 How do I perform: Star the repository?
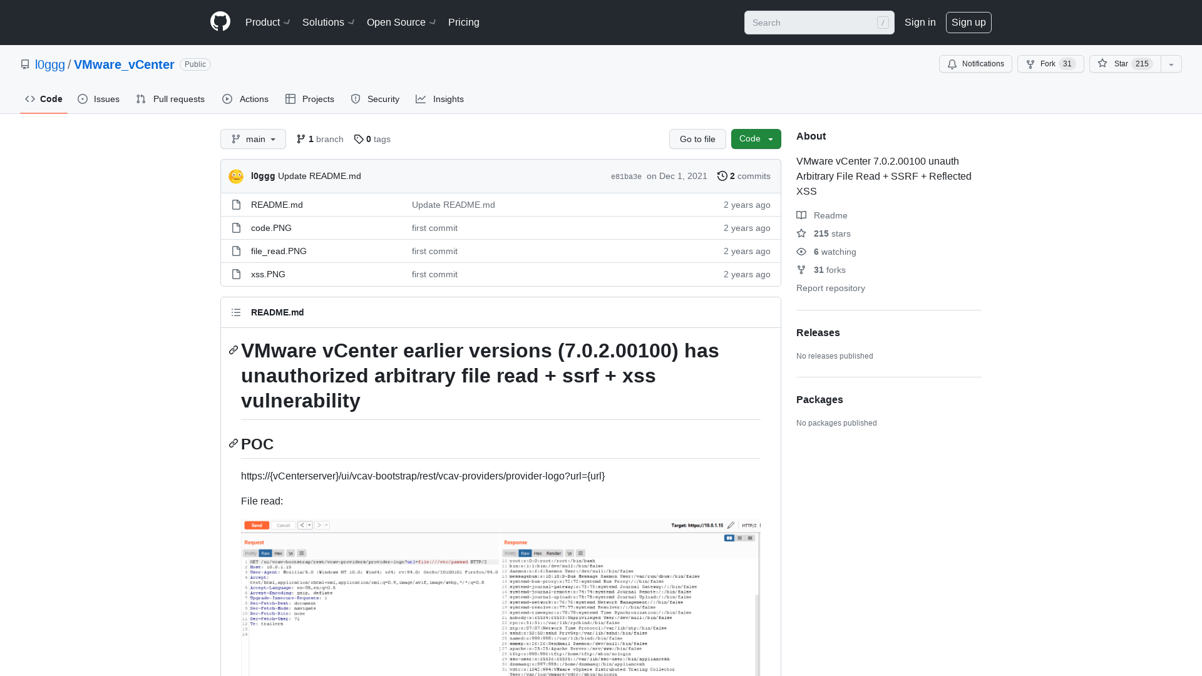tap(1125, 64)
